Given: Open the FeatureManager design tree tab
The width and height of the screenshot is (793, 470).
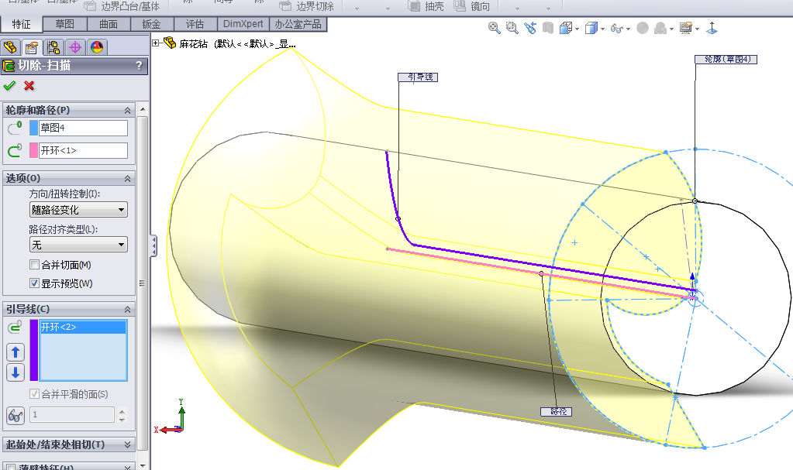Looking at the screenshot, I should [x=10, y=47].
